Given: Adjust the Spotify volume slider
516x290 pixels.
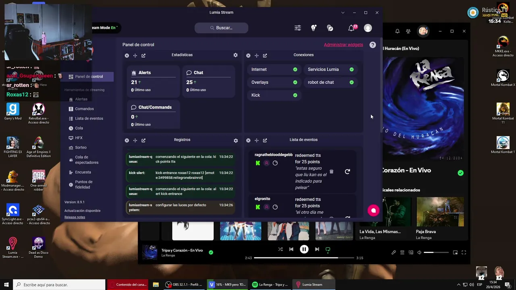Looking at the screenshot, I should [x=436, y=253].
